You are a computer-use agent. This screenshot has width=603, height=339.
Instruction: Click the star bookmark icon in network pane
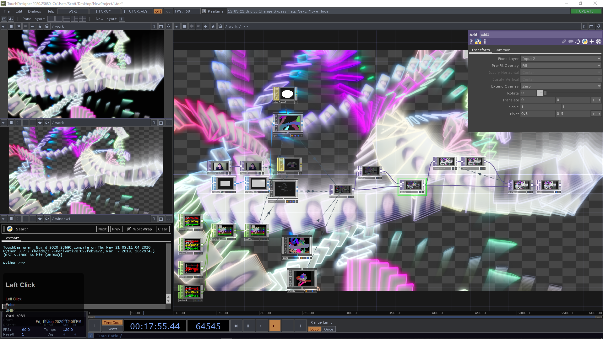click(x=213, y=26)
